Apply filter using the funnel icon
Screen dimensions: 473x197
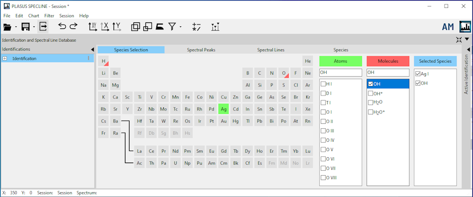(x=172, y=27)
